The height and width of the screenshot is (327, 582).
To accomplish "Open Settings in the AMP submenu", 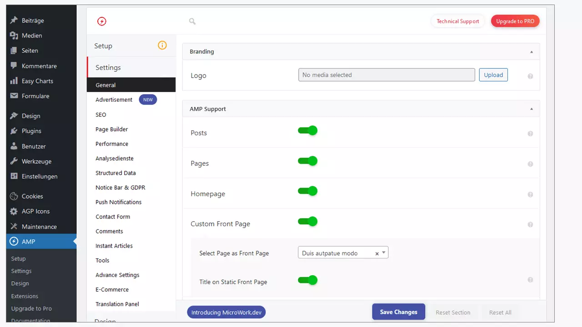I will (21, 271).
